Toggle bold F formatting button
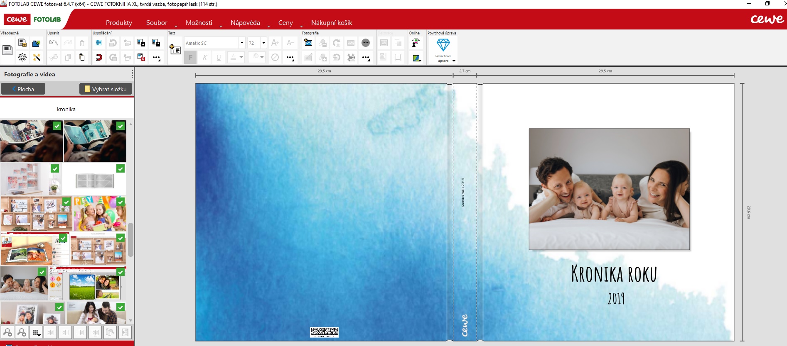This screenshot has height=346, width=787. (190, 57)
